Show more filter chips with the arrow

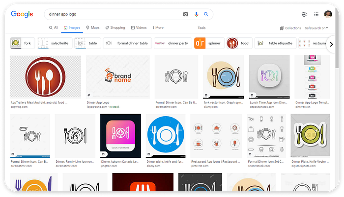click(331, 44)
